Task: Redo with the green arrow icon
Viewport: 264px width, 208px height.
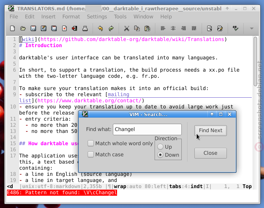Action: tap(111, 28)
